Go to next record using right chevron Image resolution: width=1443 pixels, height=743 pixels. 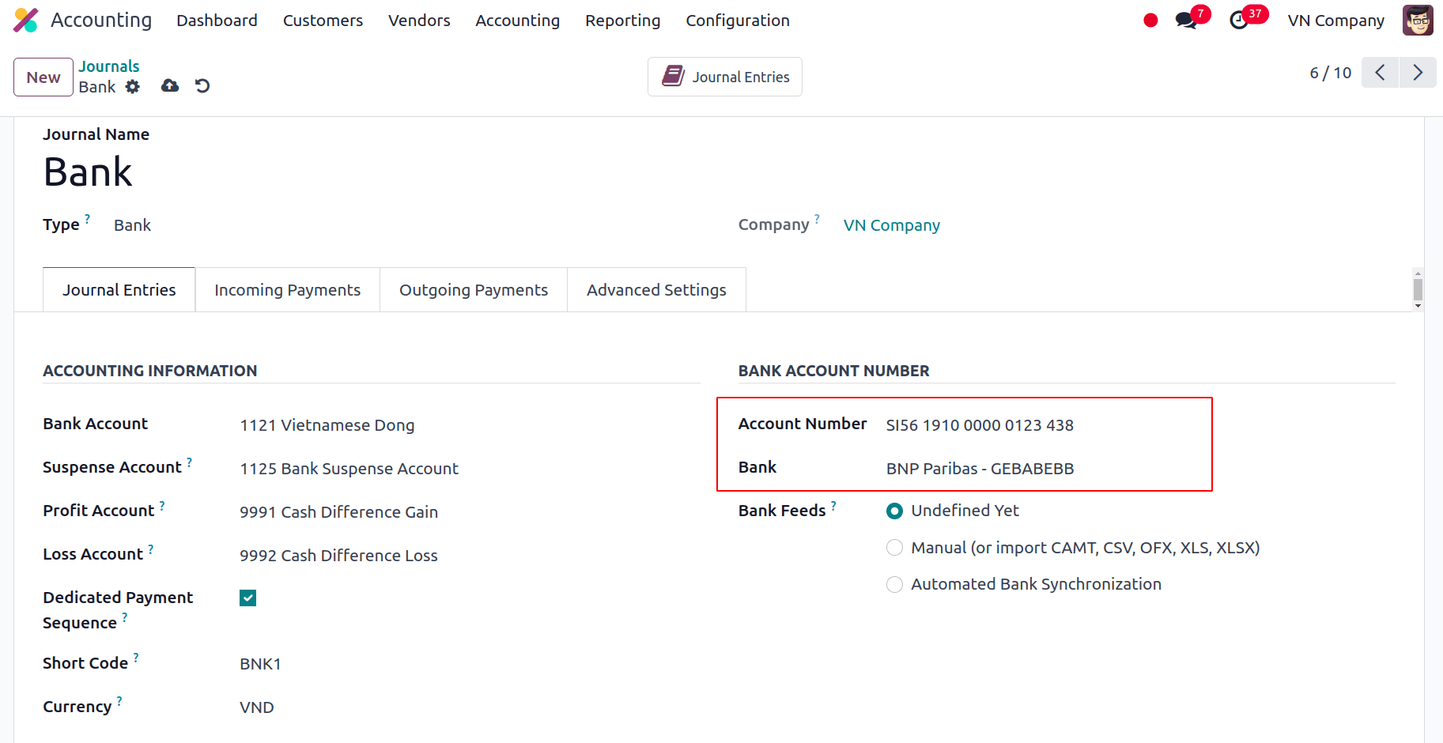click(1418, 73)
